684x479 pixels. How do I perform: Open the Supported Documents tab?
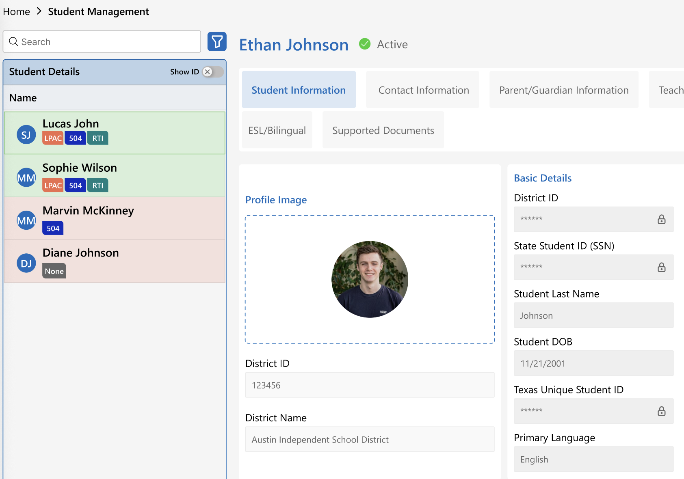383,130
